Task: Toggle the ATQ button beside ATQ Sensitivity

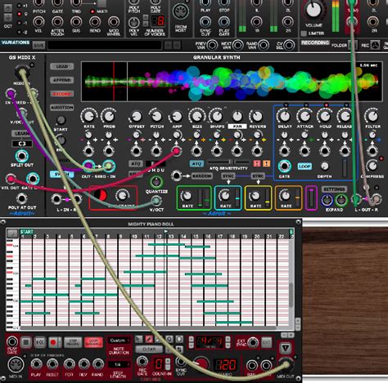Action: coord(196,163)
